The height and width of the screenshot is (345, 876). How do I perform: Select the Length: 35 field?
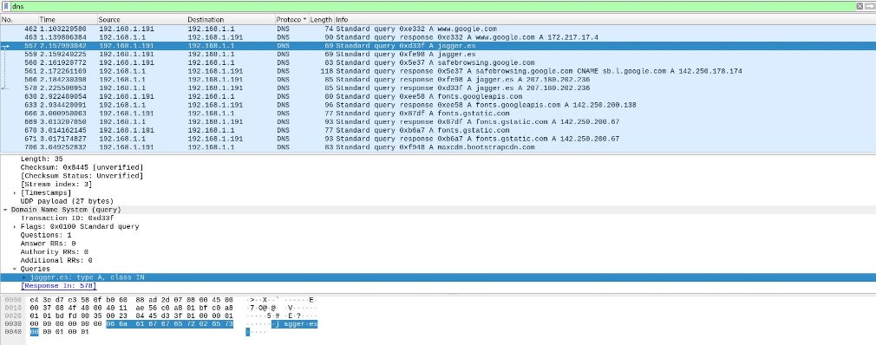[42, 159]
